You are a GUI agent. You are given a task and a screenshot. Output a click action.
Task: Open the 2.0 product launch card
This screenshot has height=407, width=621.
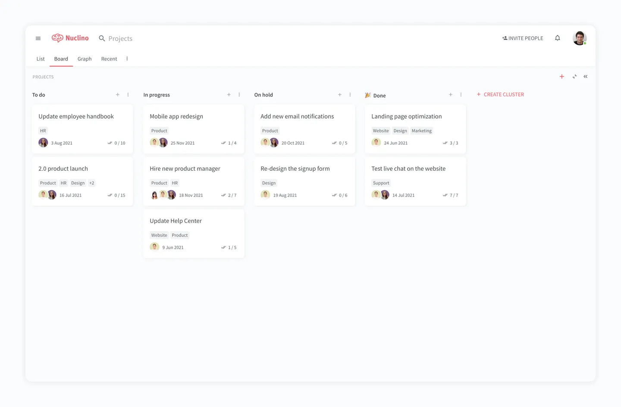pos(82,181)
